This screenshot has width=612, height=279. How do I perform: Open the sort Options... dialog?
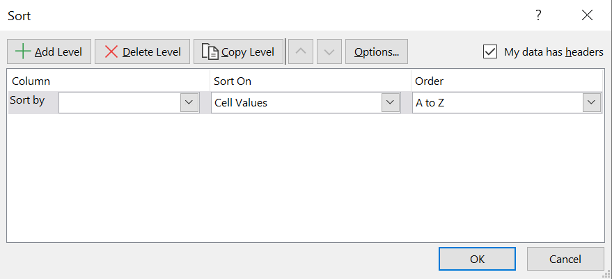[x=376, y=51]
